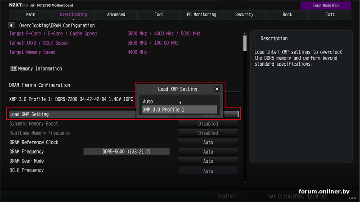Switch to Easy Mode (F6)
The height and width of the screenshot is (202, 360).
325,5
